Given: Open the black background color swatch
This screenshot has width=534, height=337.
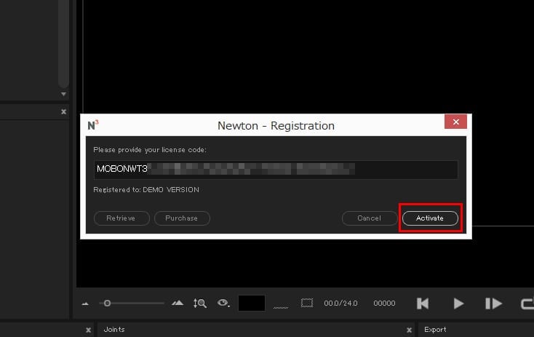Looking at the screenshot, I should tap(251, 303).
